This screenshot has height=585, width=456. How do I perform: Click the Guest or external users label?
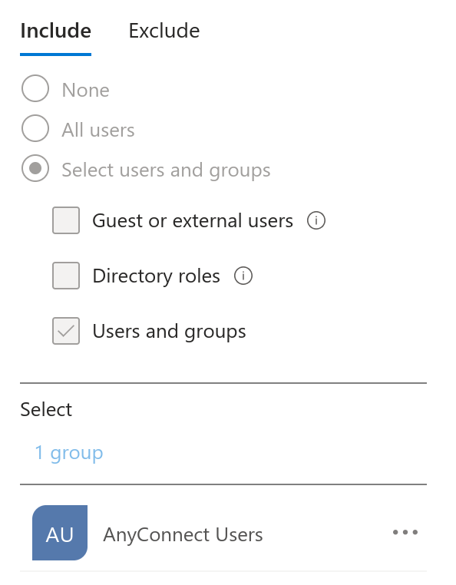(193, 220)
